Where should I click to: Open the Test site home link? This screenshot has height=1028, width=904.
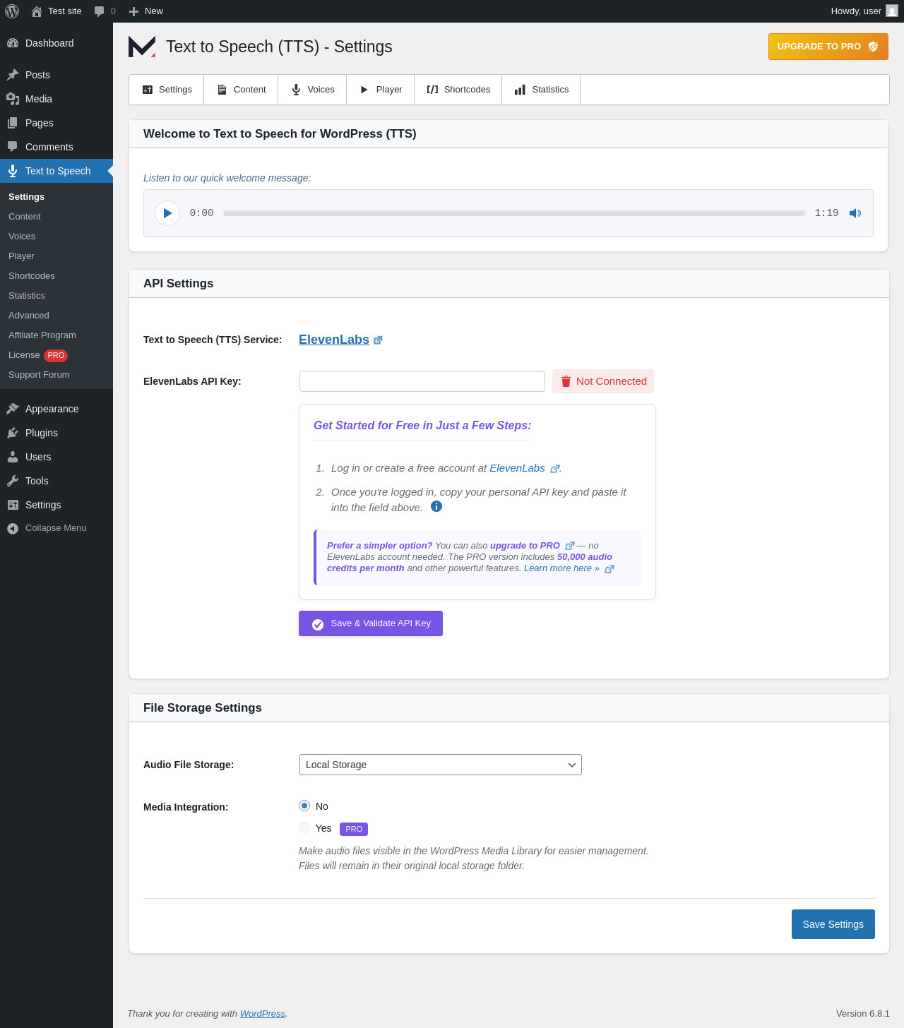click(x=56, y=11)
